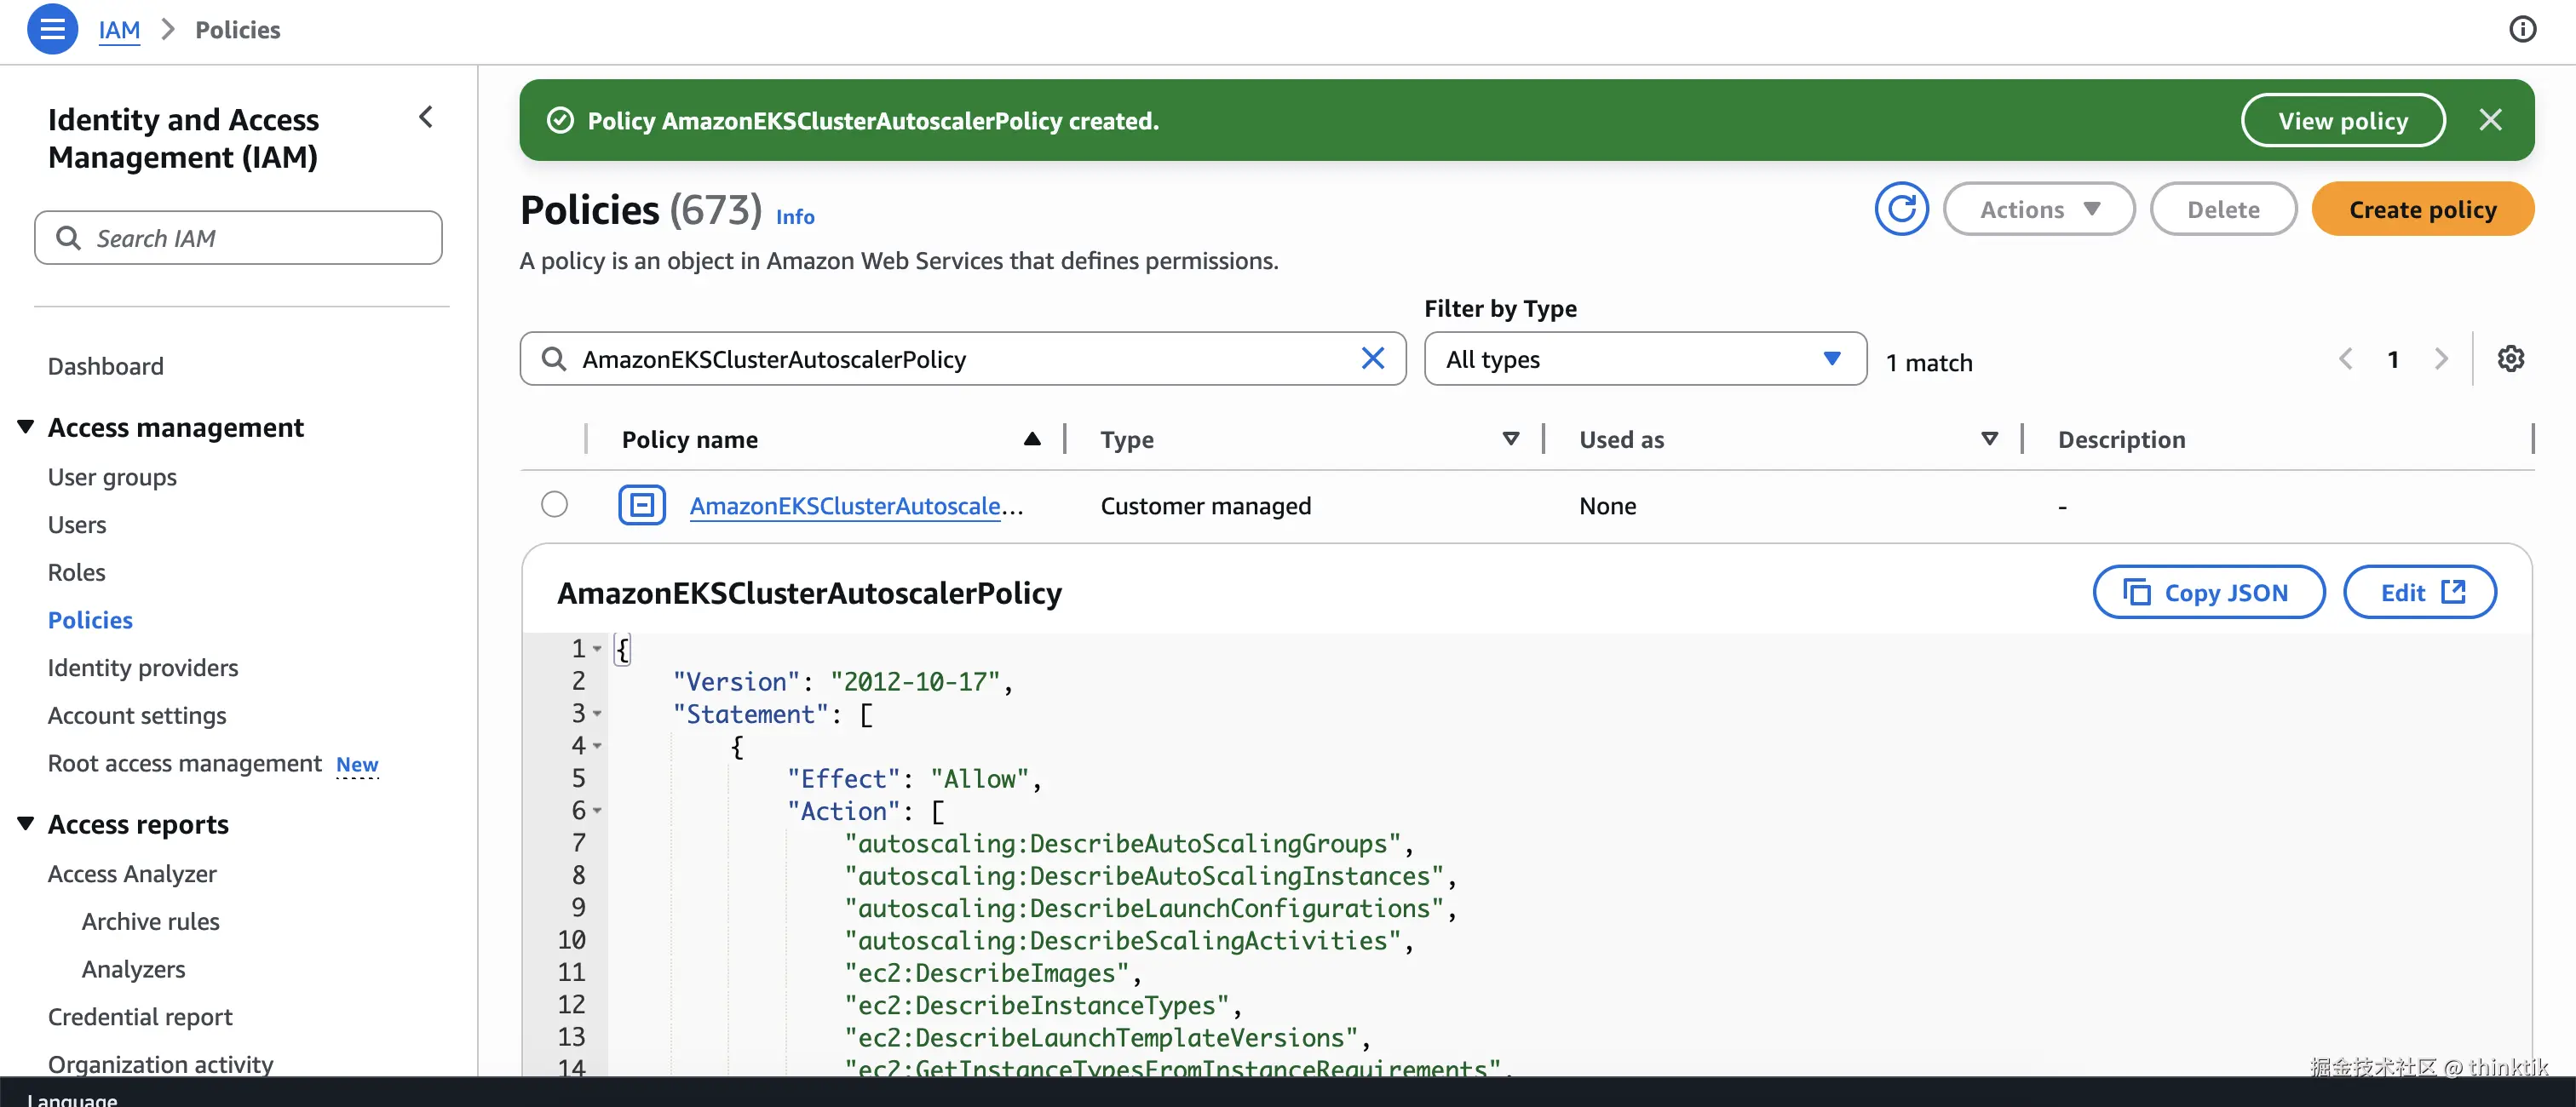Open Users in the sidebar
Screen dimensions: 2576x1107
pos(77,524)
